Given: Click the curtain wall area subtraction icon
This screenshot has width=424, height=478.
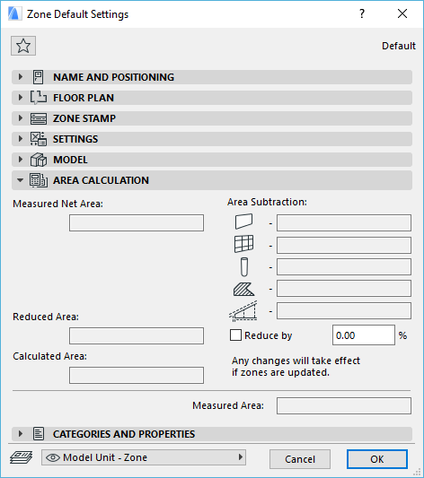Looking at the screenshot, I should pos(243,244).
